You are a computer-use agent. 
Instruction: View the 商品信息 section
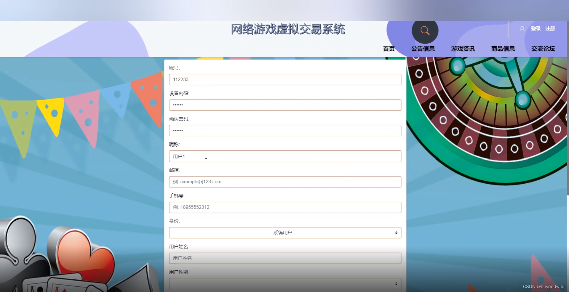coord(503,49)
